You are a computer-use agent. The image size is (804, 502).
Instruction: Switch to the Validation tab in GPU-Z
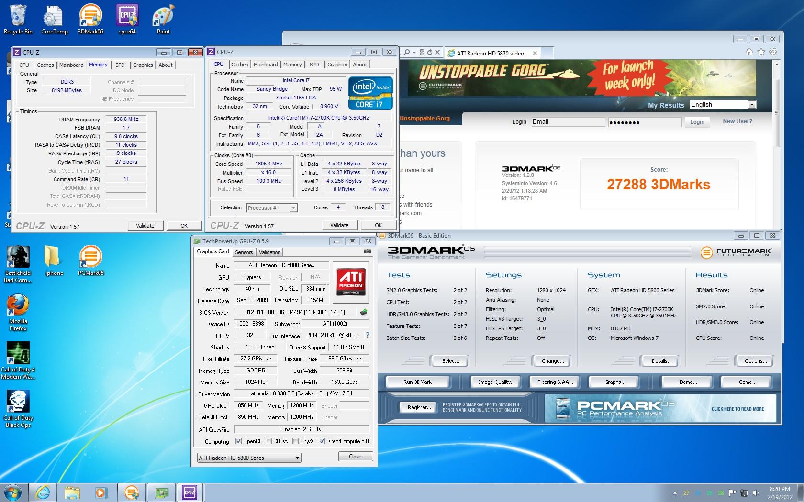click(269, 252)
